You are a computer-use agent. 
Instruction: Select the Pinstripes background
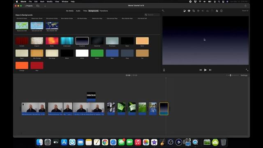point(112,41)
